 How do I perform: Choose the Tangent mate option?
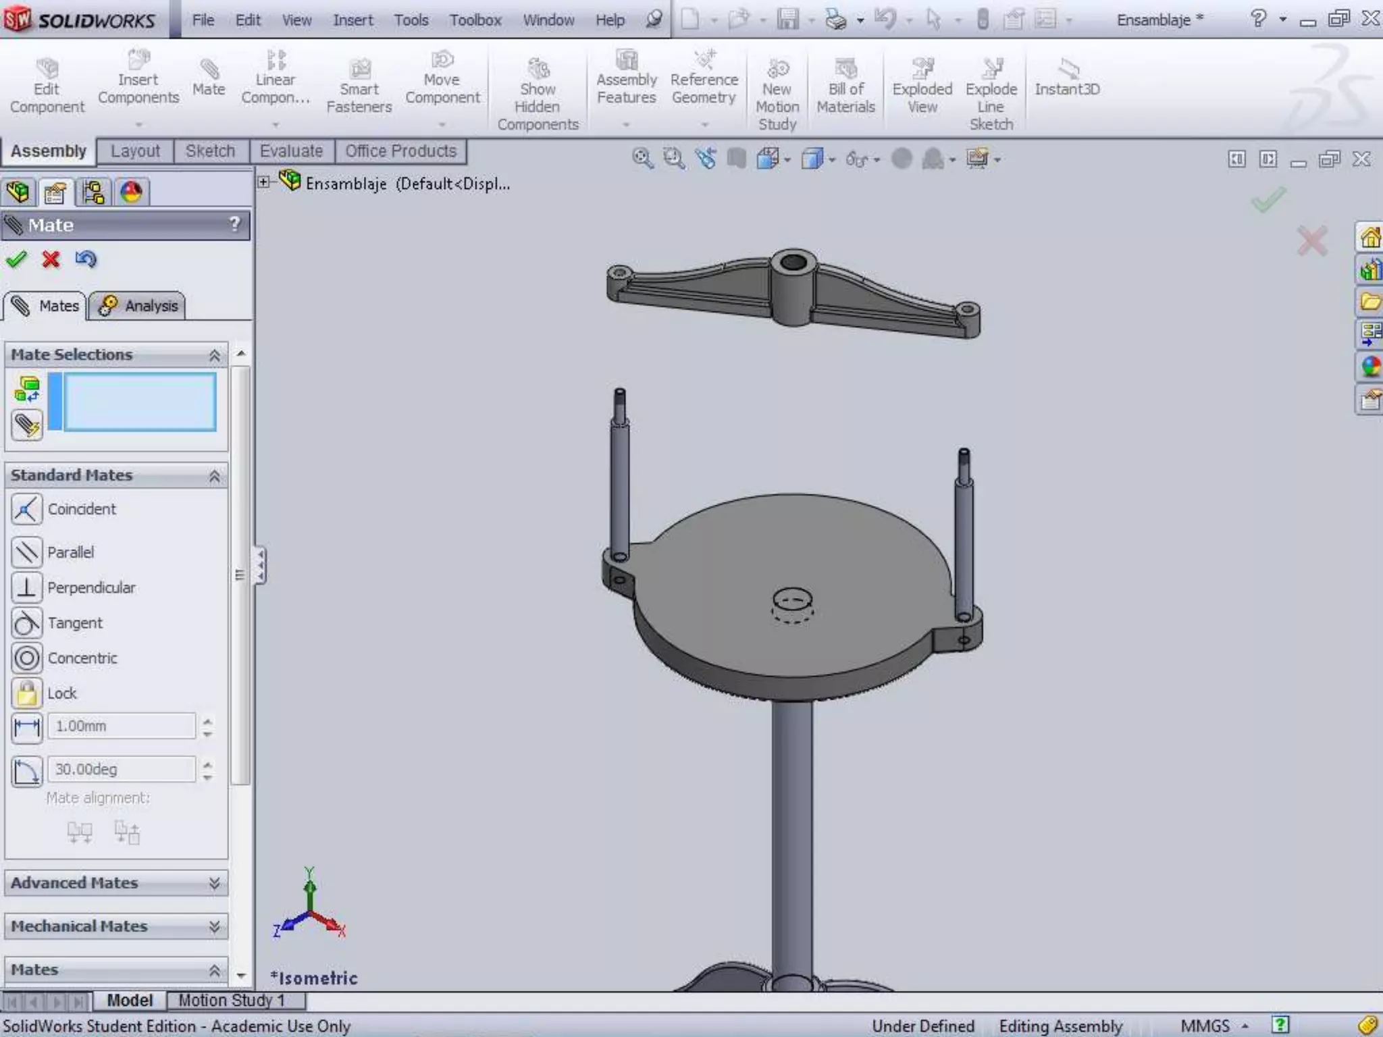point(27,622)
